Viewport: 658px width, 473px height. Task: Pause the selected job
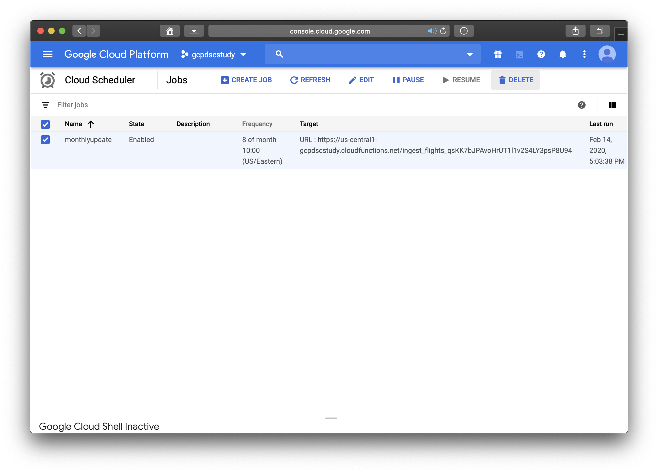(408, 80)
